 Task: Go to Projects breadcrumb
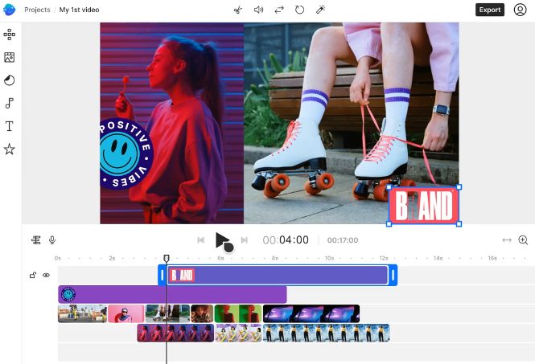coord(37,10)
